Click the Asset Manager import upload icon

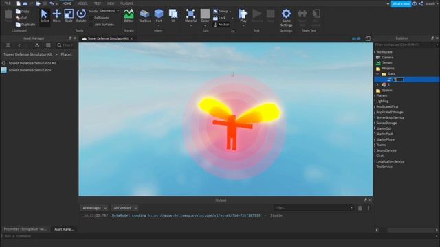(x=37, y=45)
